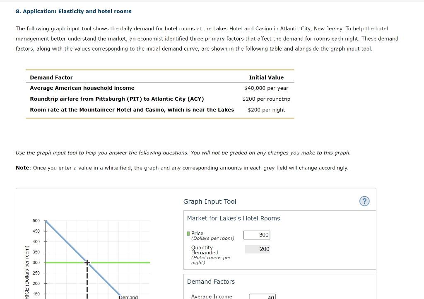424x299 pixels.
Task: Click the grey Quantity Demanded field showing 200
Action: click(x=258, y=249)
